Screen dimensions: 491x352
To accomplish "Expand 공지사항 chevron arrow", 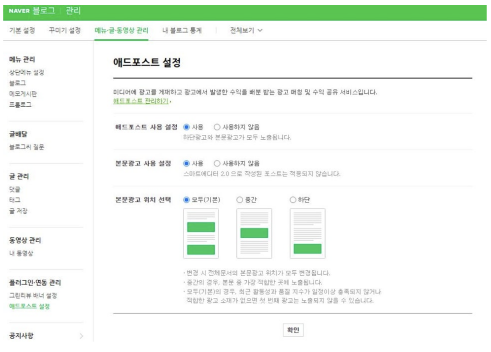I will click(x=82, y=336).
